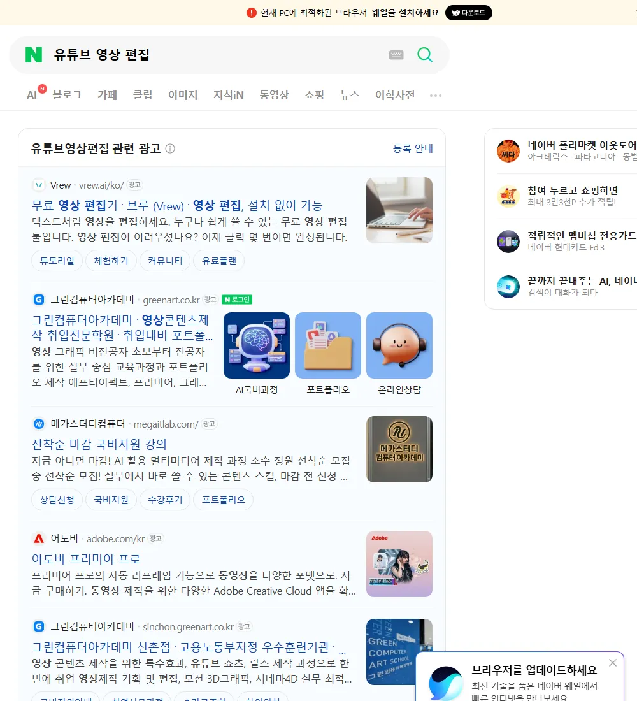Click the 다운로드 button in top banner
637x701 pixels.
click(468, 13)
